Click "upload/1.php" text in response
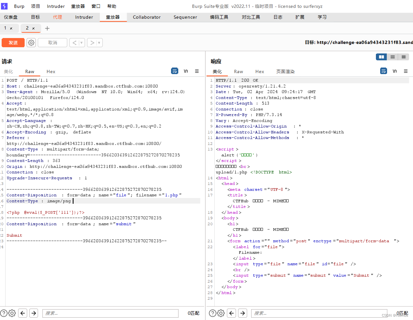Screen dimensions: 413x320 231,172
